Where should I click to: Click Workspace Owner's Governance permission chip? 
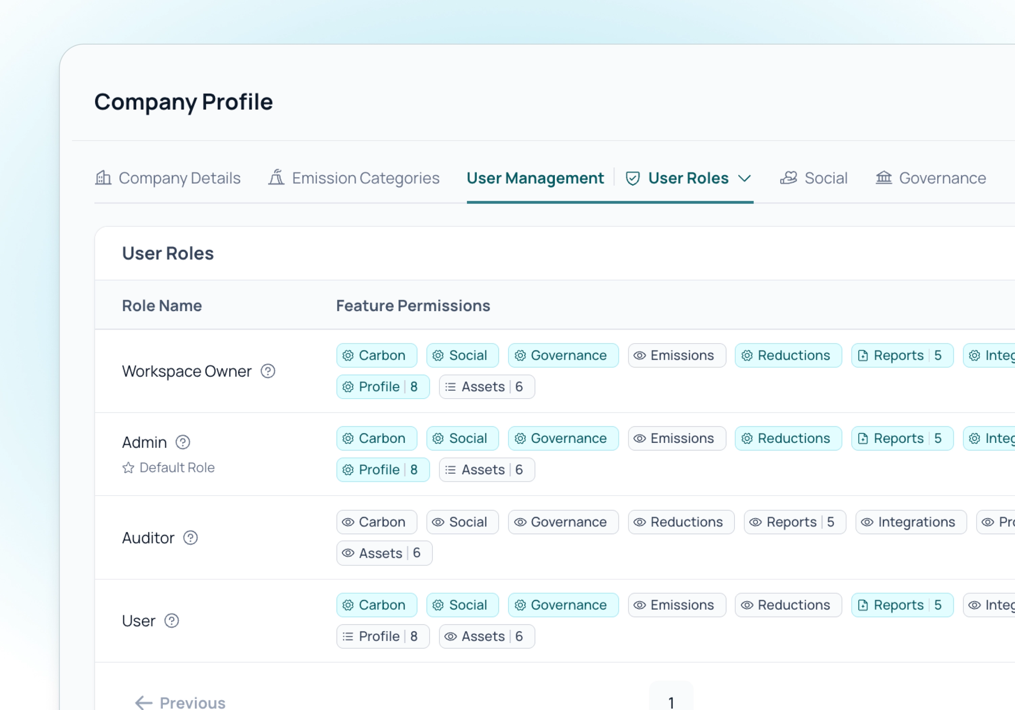563,355
